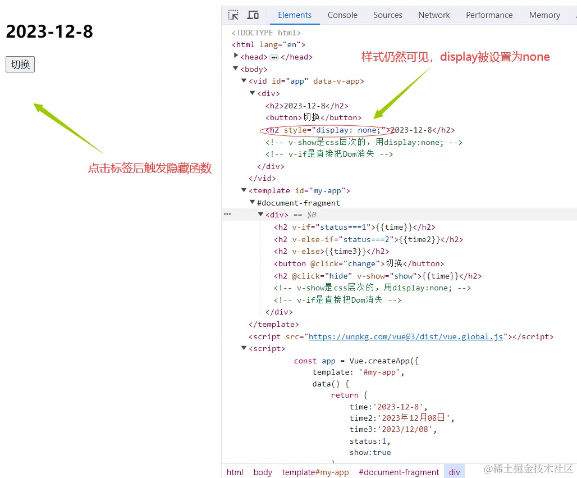Collapse the vid#app element node
The height and width of the screenshot is (478, 577).
point(244,80)
